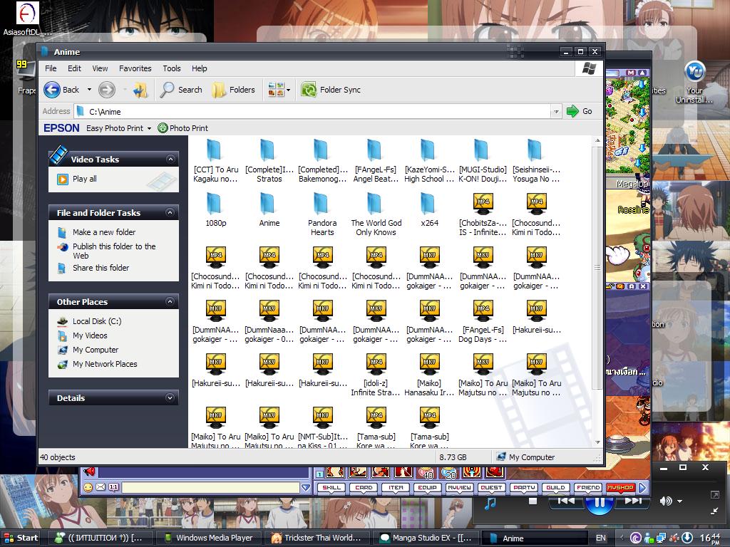
Task: Open the address bar dropdown arrow
Action: 556,112
